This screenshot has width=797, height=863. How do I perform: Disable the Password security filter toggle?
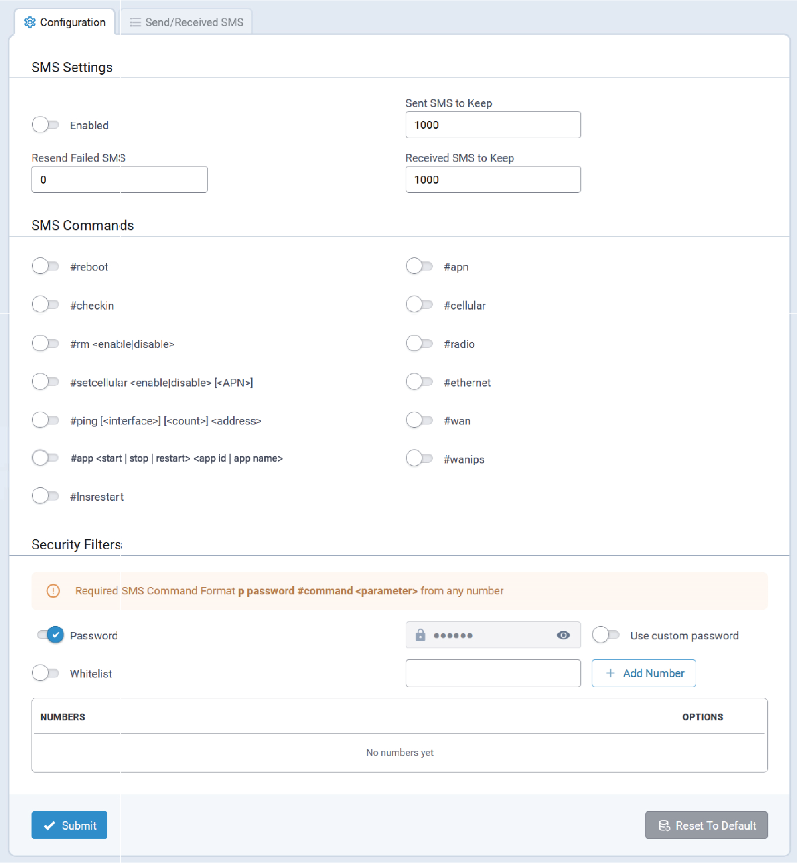coord(50,635)
